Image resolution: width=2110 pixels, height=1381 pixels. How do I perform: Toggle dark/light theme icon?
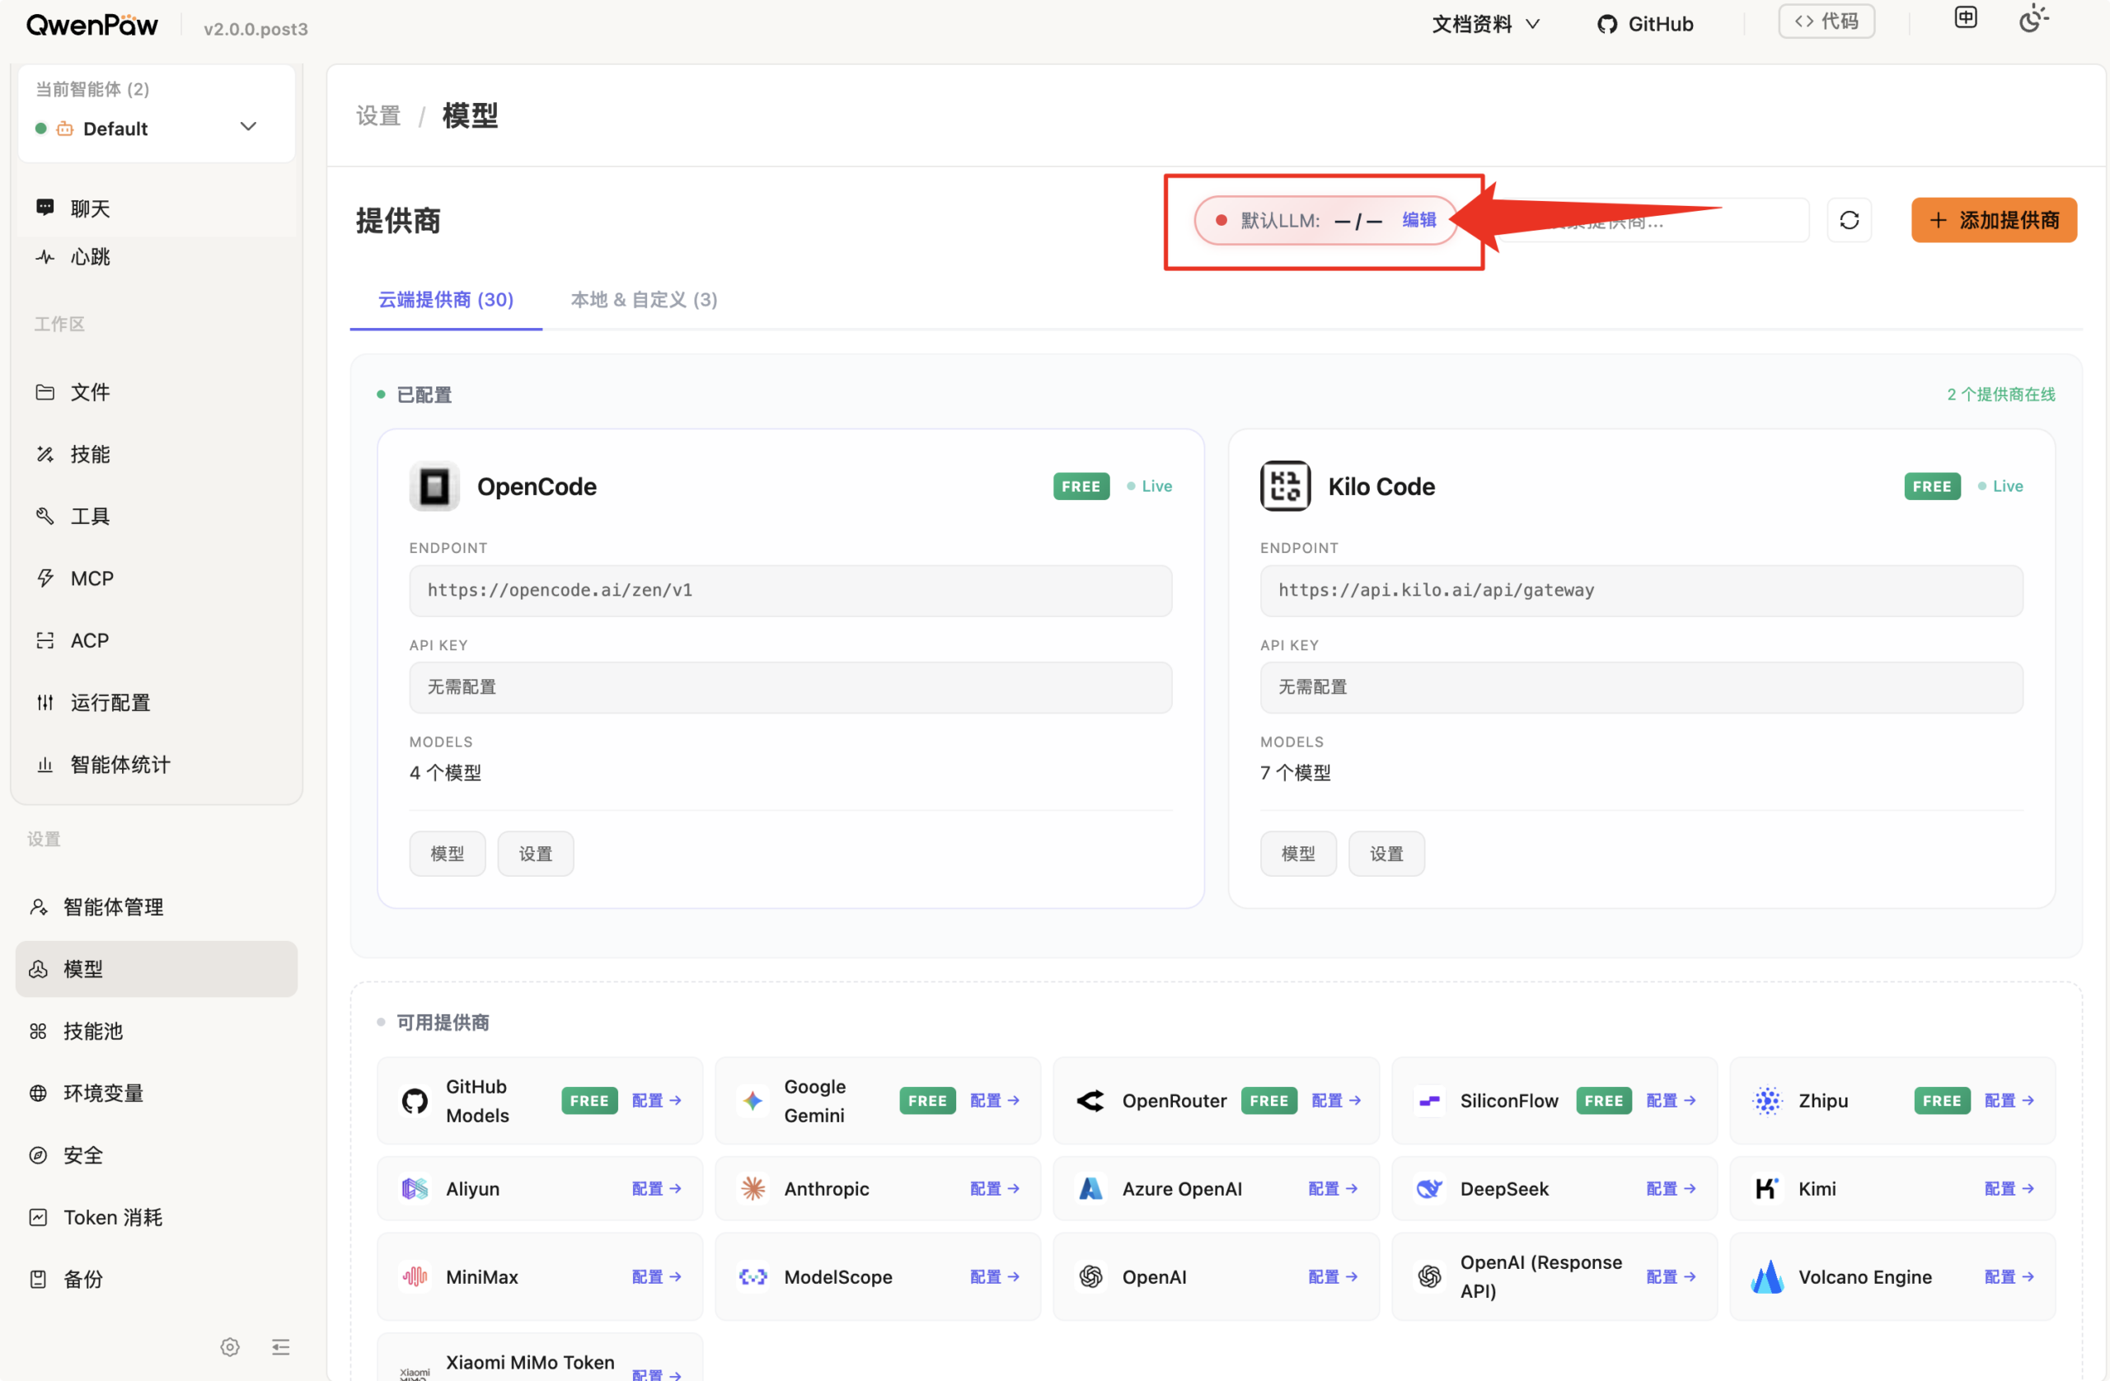coord(2033,19)
